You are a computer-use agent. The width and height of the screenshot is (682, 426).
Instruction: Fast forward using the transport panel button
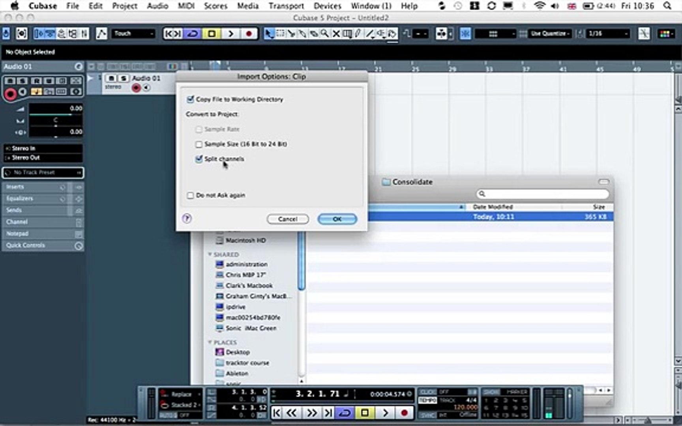coord(312,413)
